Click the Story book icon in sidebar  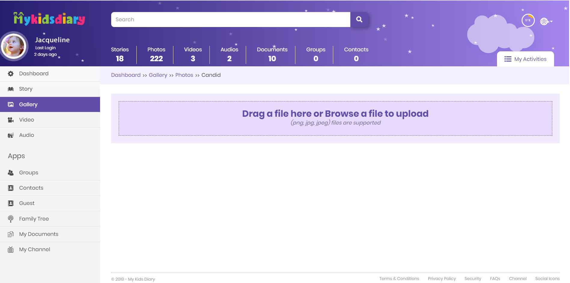tap(11, 89)
